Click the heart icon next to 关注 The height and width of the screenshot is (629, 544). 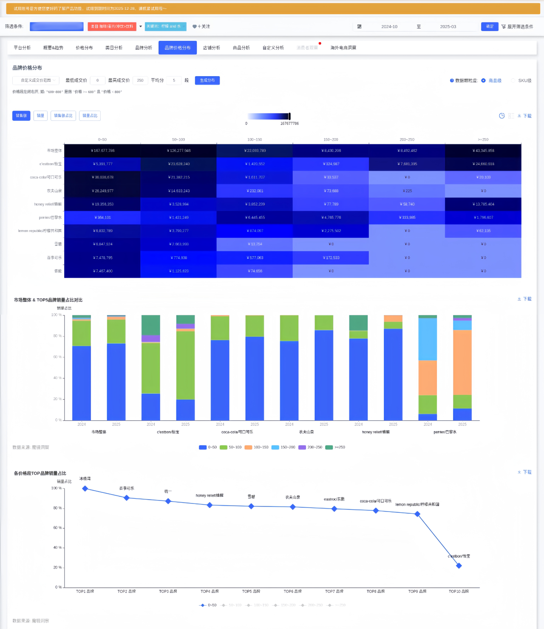(x=194, y=26)
